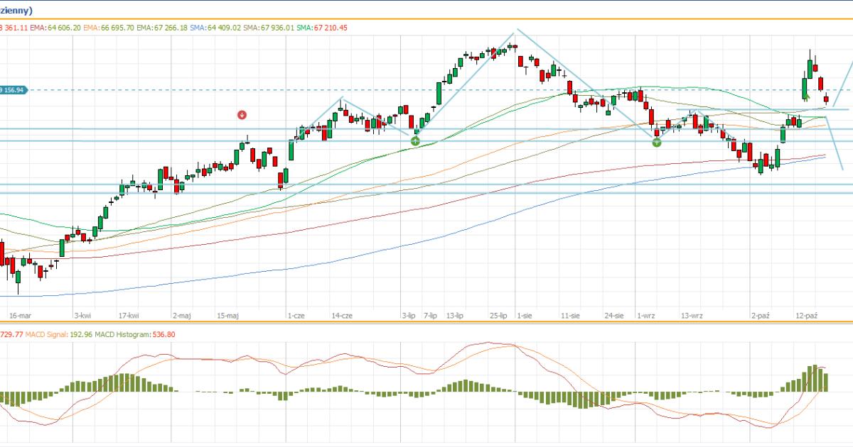Viewport: 853px width, 447px height.
Task: Click the EMA 64 606.20 legend label
Action: pos(55,28)
